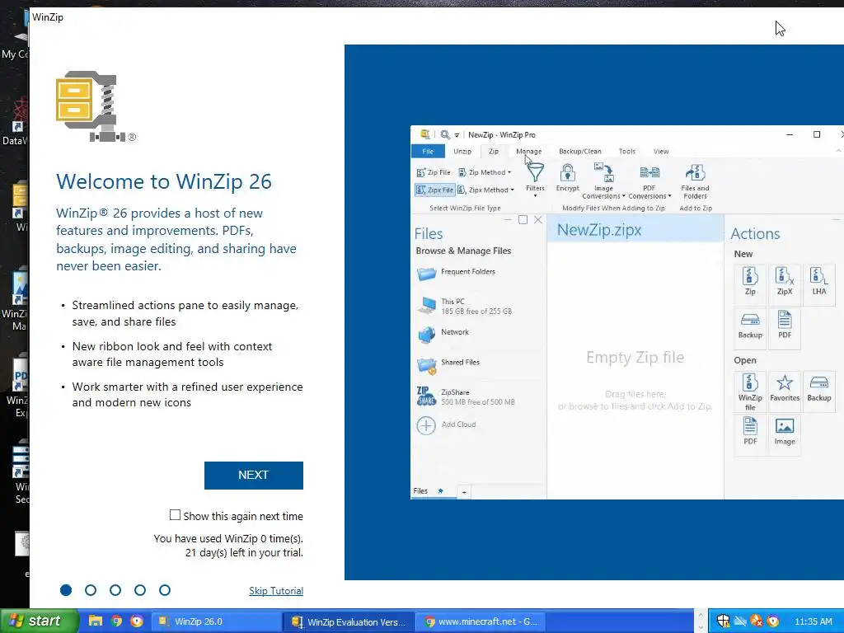The width and height of the screenshot is (844, 633).
Task: Click the Manage tab in the preview image
Action: 528,152
